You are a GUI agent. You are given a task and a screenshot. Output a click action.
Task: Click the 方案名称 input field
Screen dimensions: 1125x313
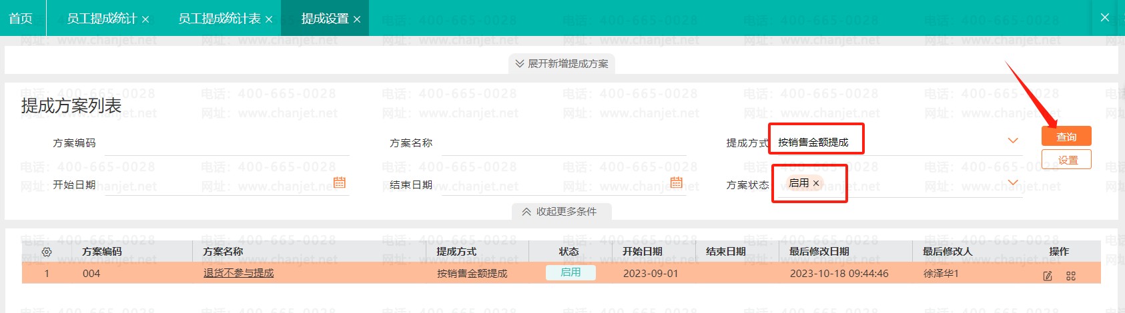pyautogui.click(x=564, y=143)
